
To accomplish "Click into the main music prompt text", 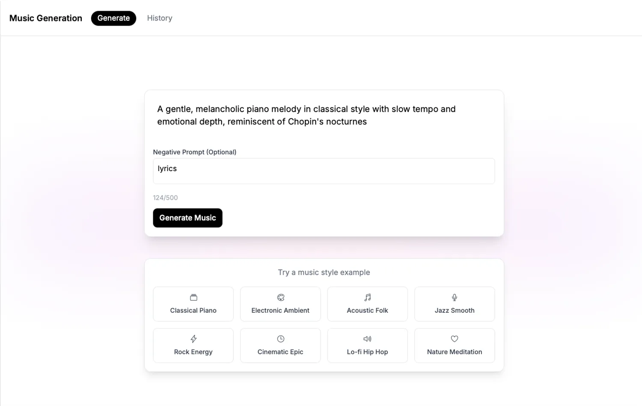I will 306,115.
